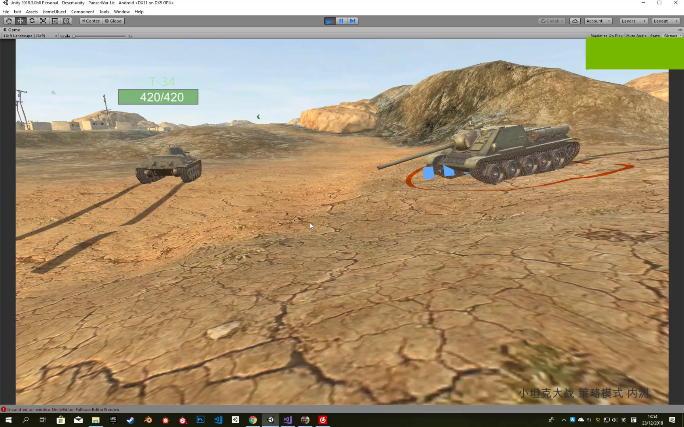Open the Account dropdown
The height and width of the screenshot is (427, 684).
click(598, 21)
